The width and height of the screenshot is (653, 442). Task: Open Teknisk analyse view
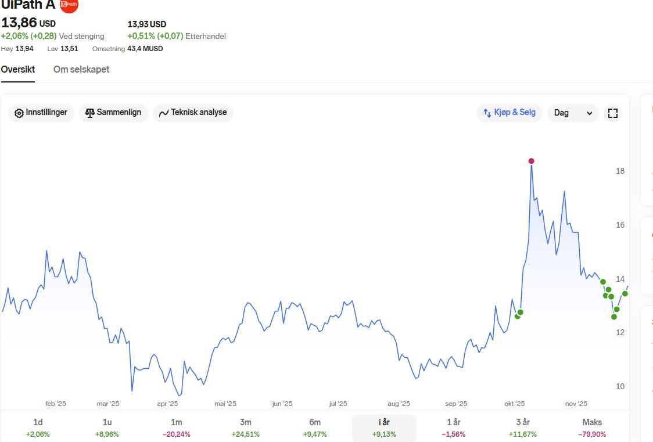point(193,113)
